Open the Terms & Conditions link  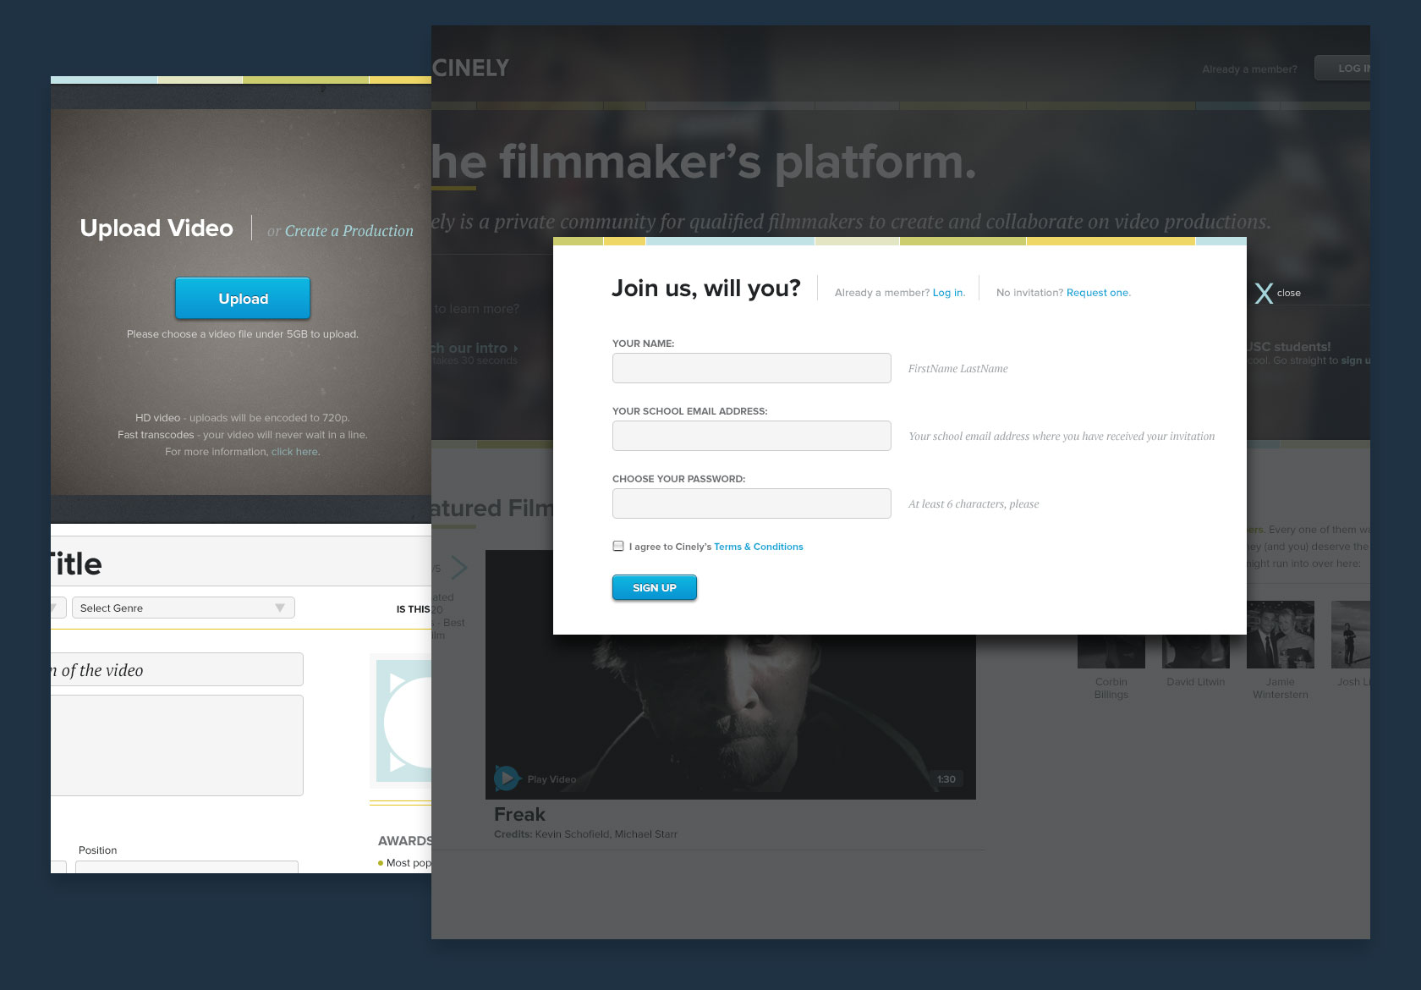point(758,547)
